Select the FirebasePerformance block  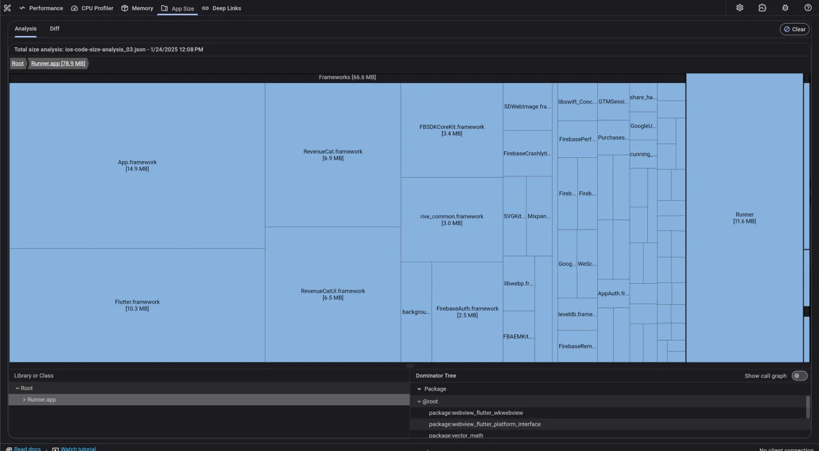577,139
